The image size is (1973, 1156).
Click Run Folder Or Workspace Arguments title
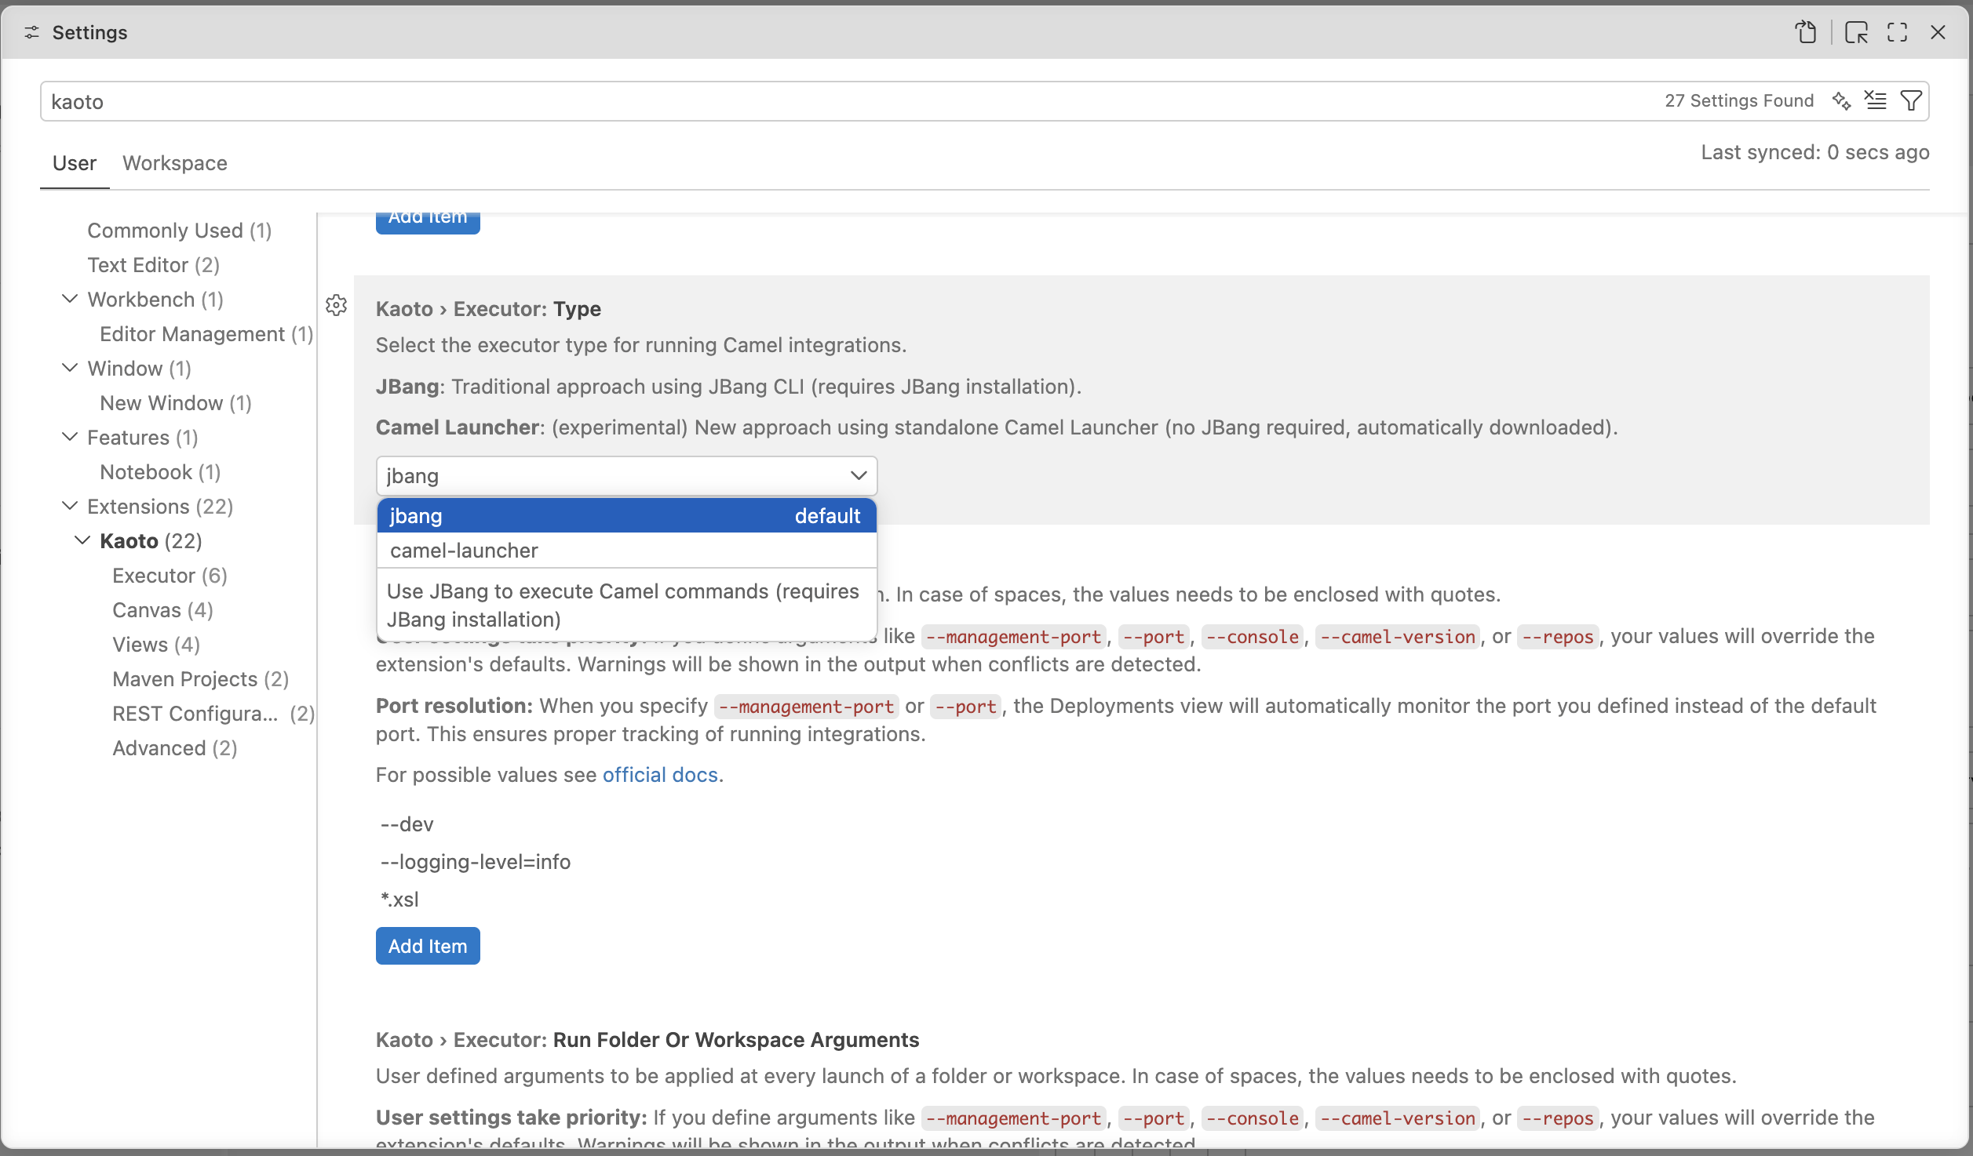point(736,1040)
